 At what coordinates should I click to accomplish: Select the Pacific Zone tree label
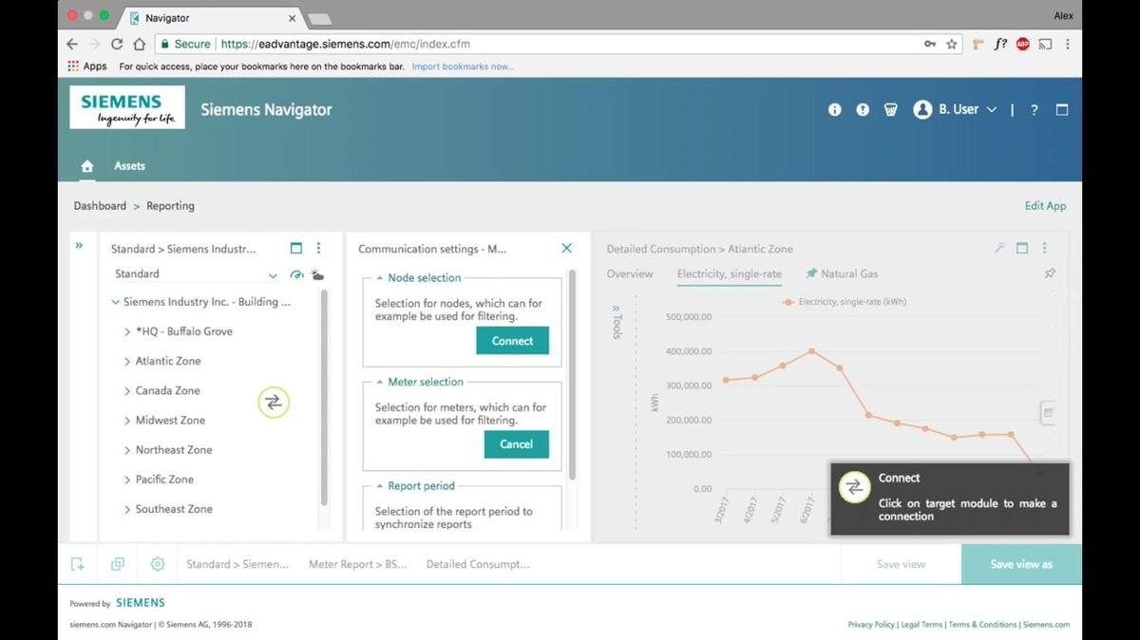point(164,480)
